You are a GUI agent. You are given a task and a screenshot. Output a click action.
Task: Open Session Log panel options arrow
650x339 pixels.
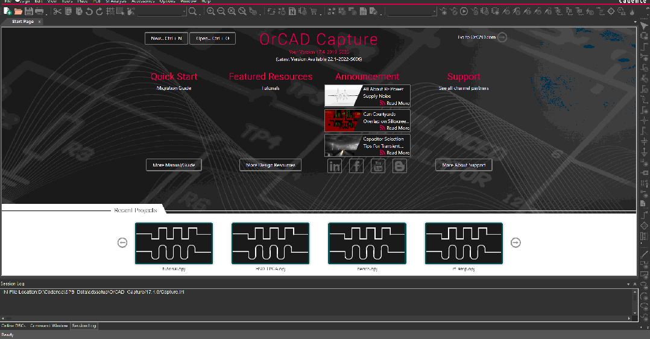[628, 284]
